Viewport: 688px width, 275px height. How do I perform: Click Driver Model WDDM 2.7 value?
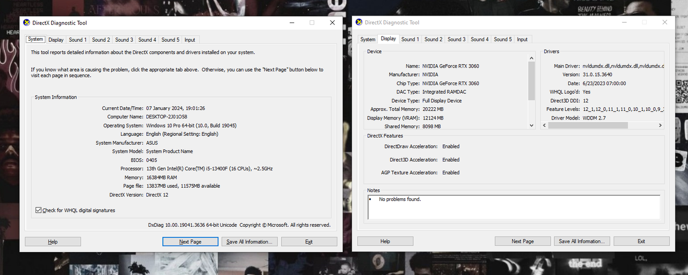(594, 118)
